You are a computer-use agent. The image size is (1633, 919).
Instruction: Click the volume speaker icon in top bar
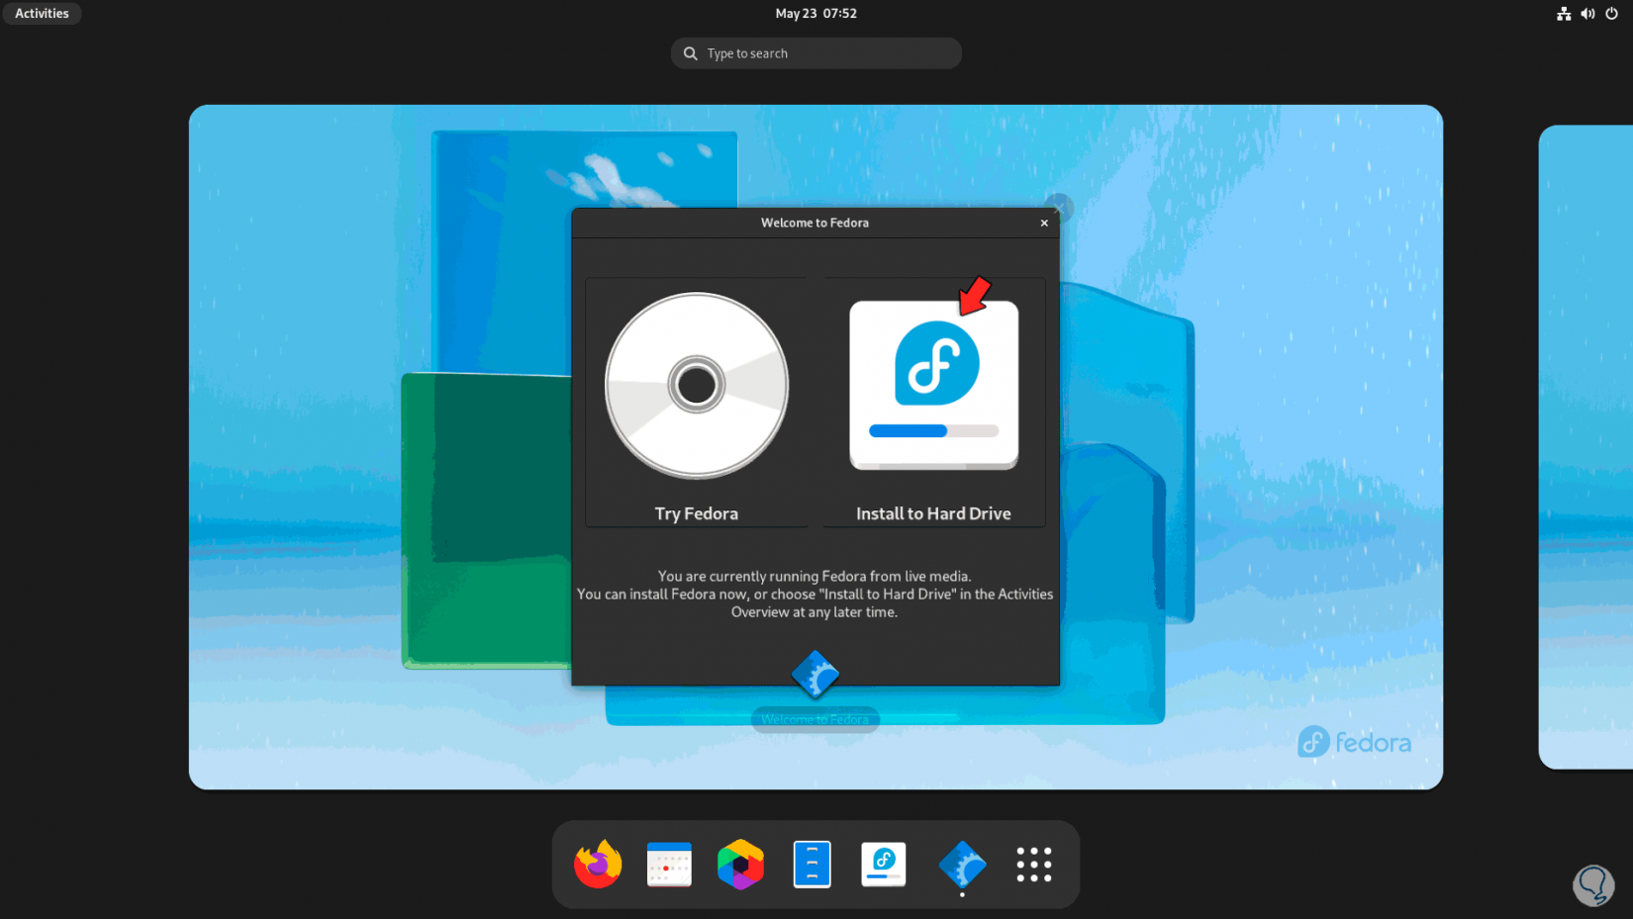pyautogui.click(x=1587, y=14)
